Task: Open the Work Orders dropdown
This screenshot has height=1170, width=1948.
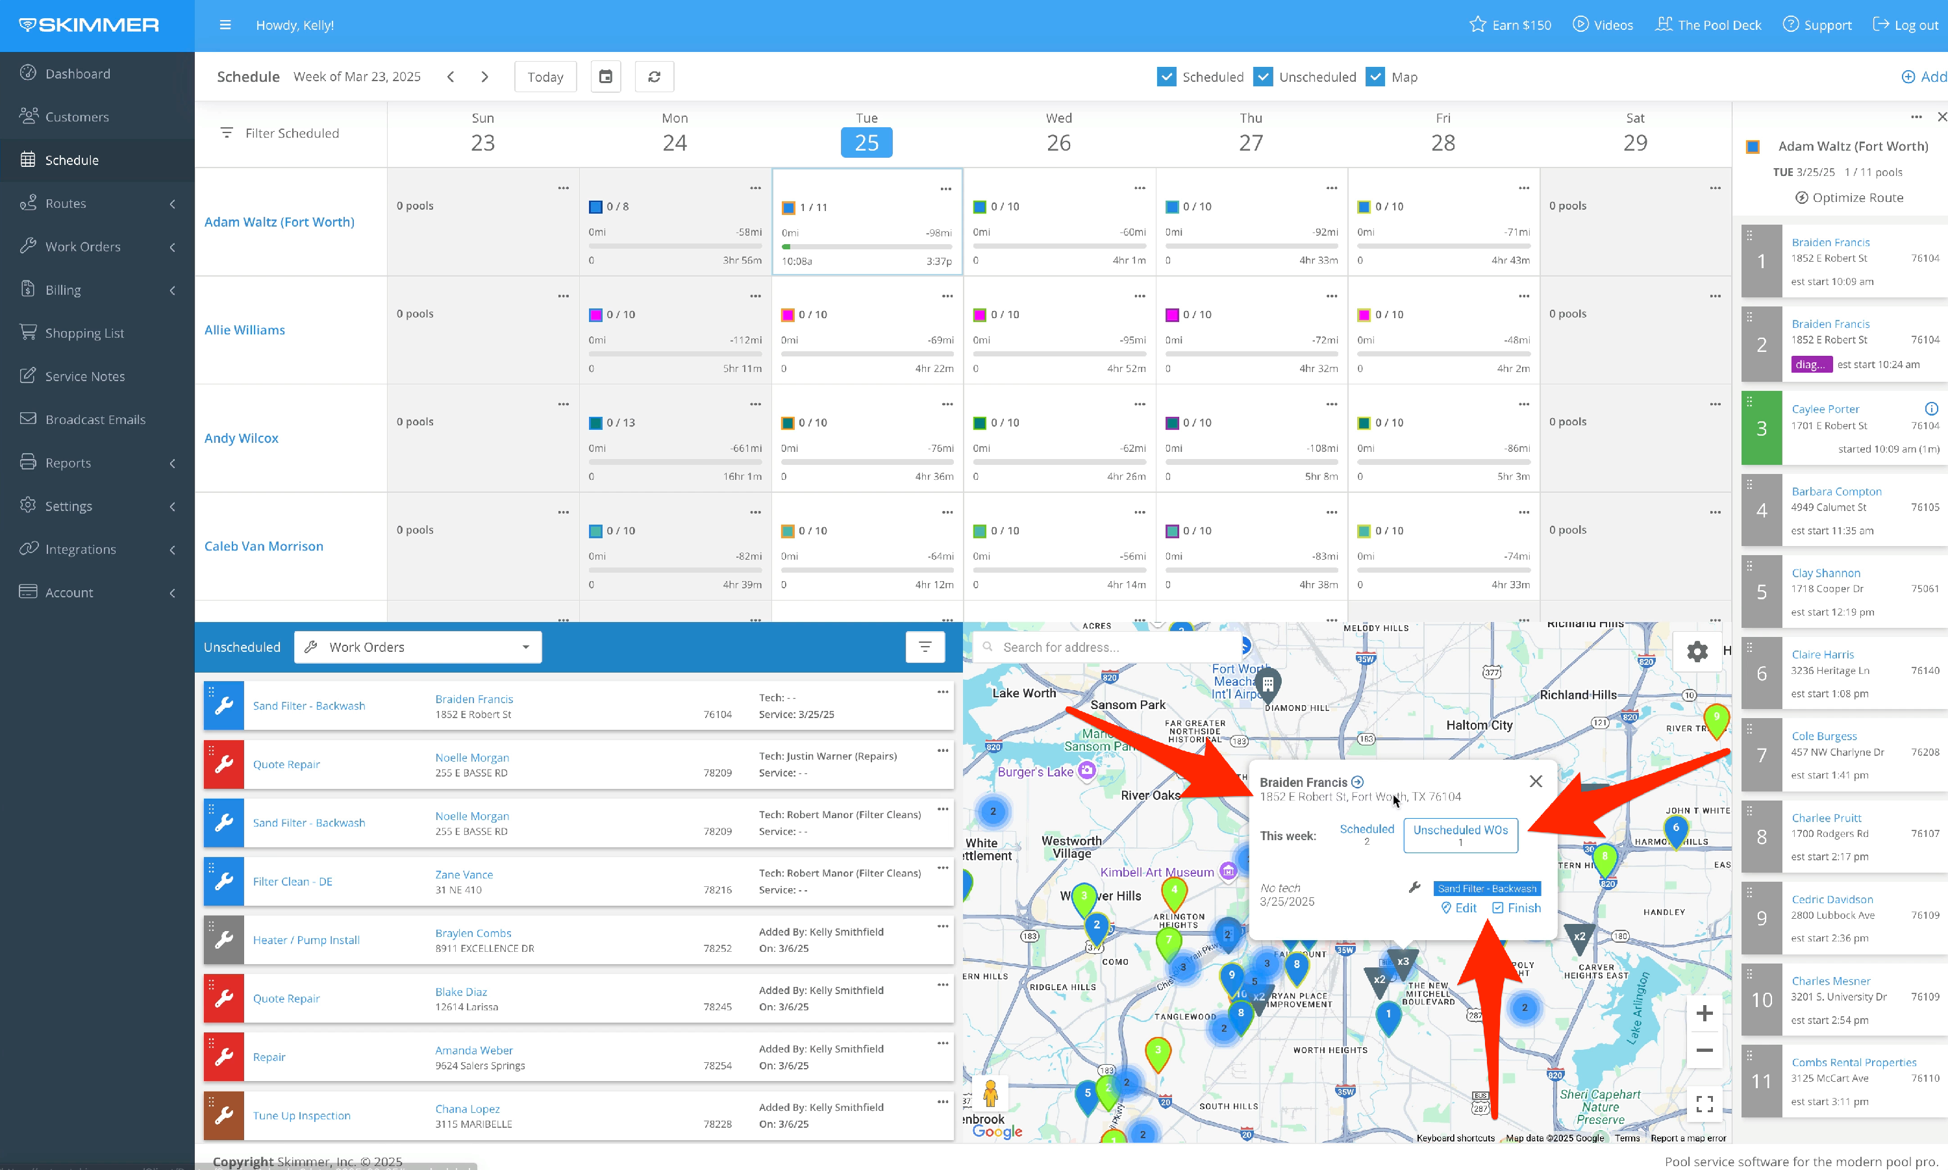Action: click(418, 647)
